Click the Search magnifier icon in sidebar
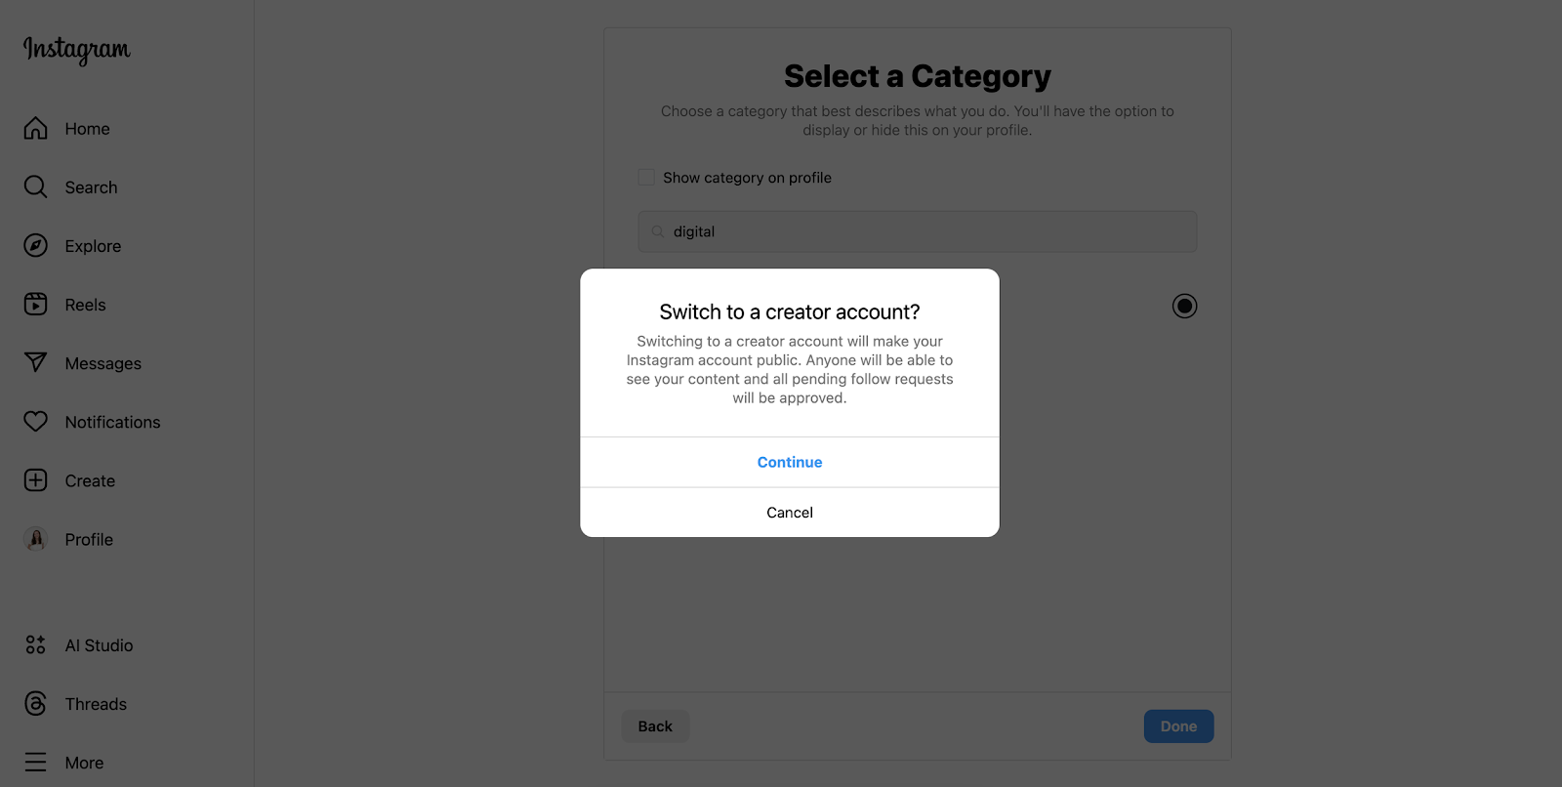This screenshot has width=1562, height=787. pos(36,187)
